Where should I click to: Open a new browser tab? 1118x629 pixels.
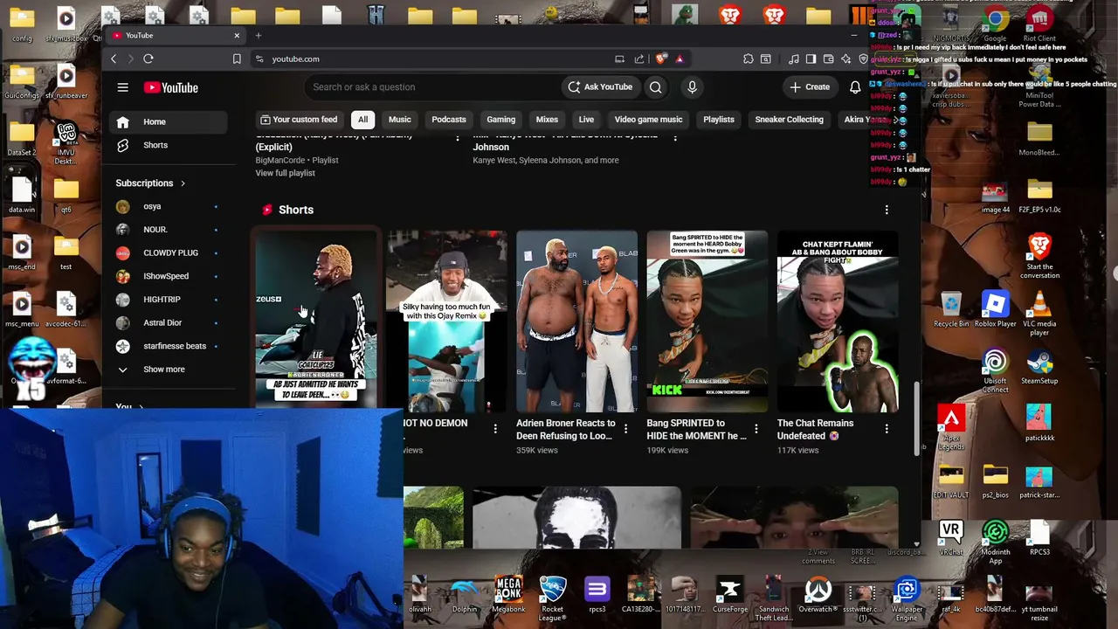tap(259, 35)
